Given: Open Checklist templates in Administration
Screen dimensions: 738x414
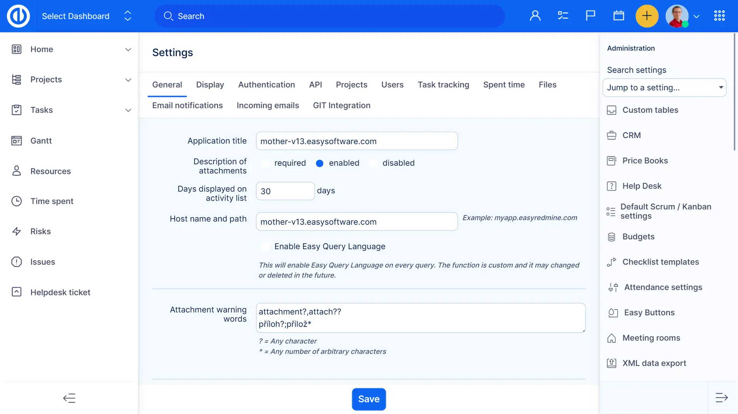Looking at the screenshot, I should tap(660, 262).
